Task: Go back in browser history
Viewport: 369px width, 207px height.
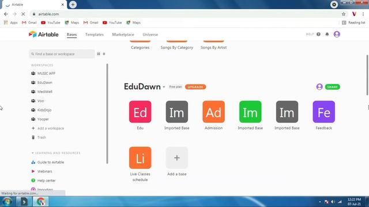Action: [6, 14]
